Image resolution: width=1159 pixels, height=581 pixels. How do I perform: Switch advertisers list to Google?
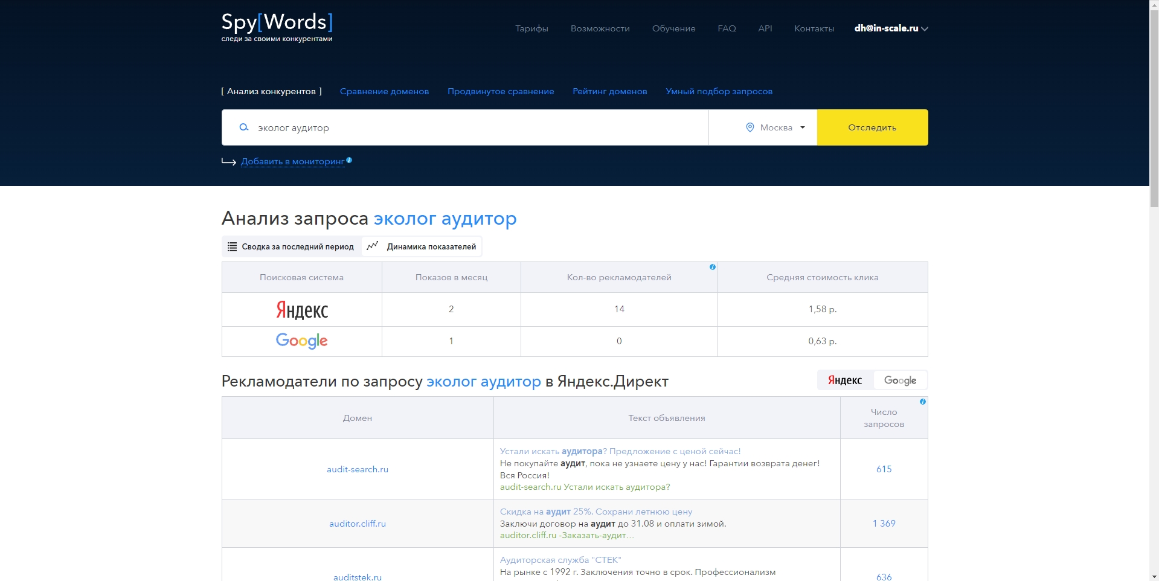coord(900,380)
